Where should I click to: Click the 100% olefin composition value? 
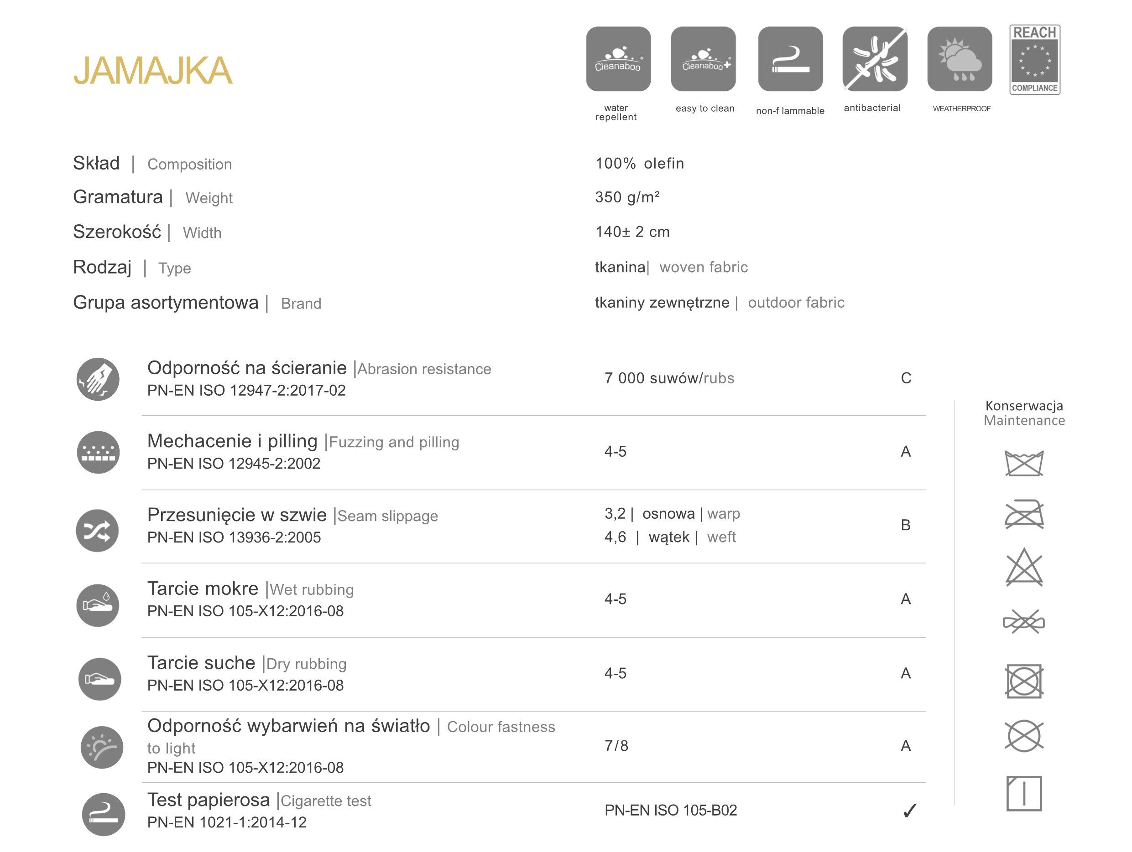[639, 163]
